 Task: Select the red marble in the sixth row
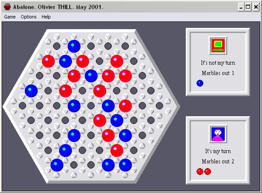coord(100,121)
